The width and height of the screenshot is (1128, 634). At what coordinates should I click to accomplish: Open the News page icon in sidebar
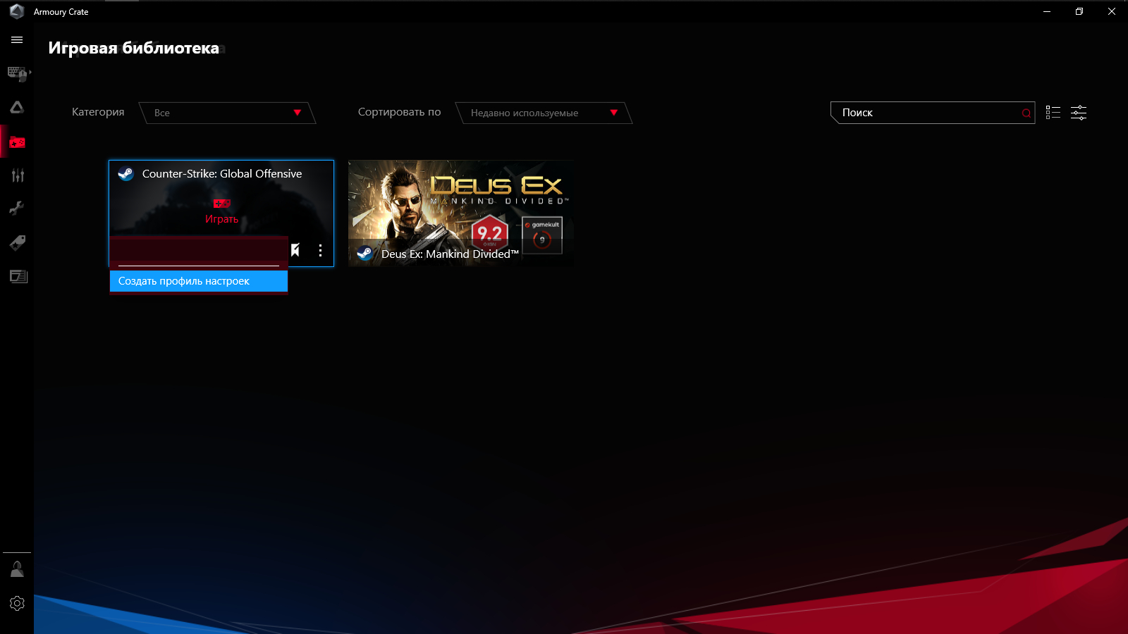coord(18,276)
